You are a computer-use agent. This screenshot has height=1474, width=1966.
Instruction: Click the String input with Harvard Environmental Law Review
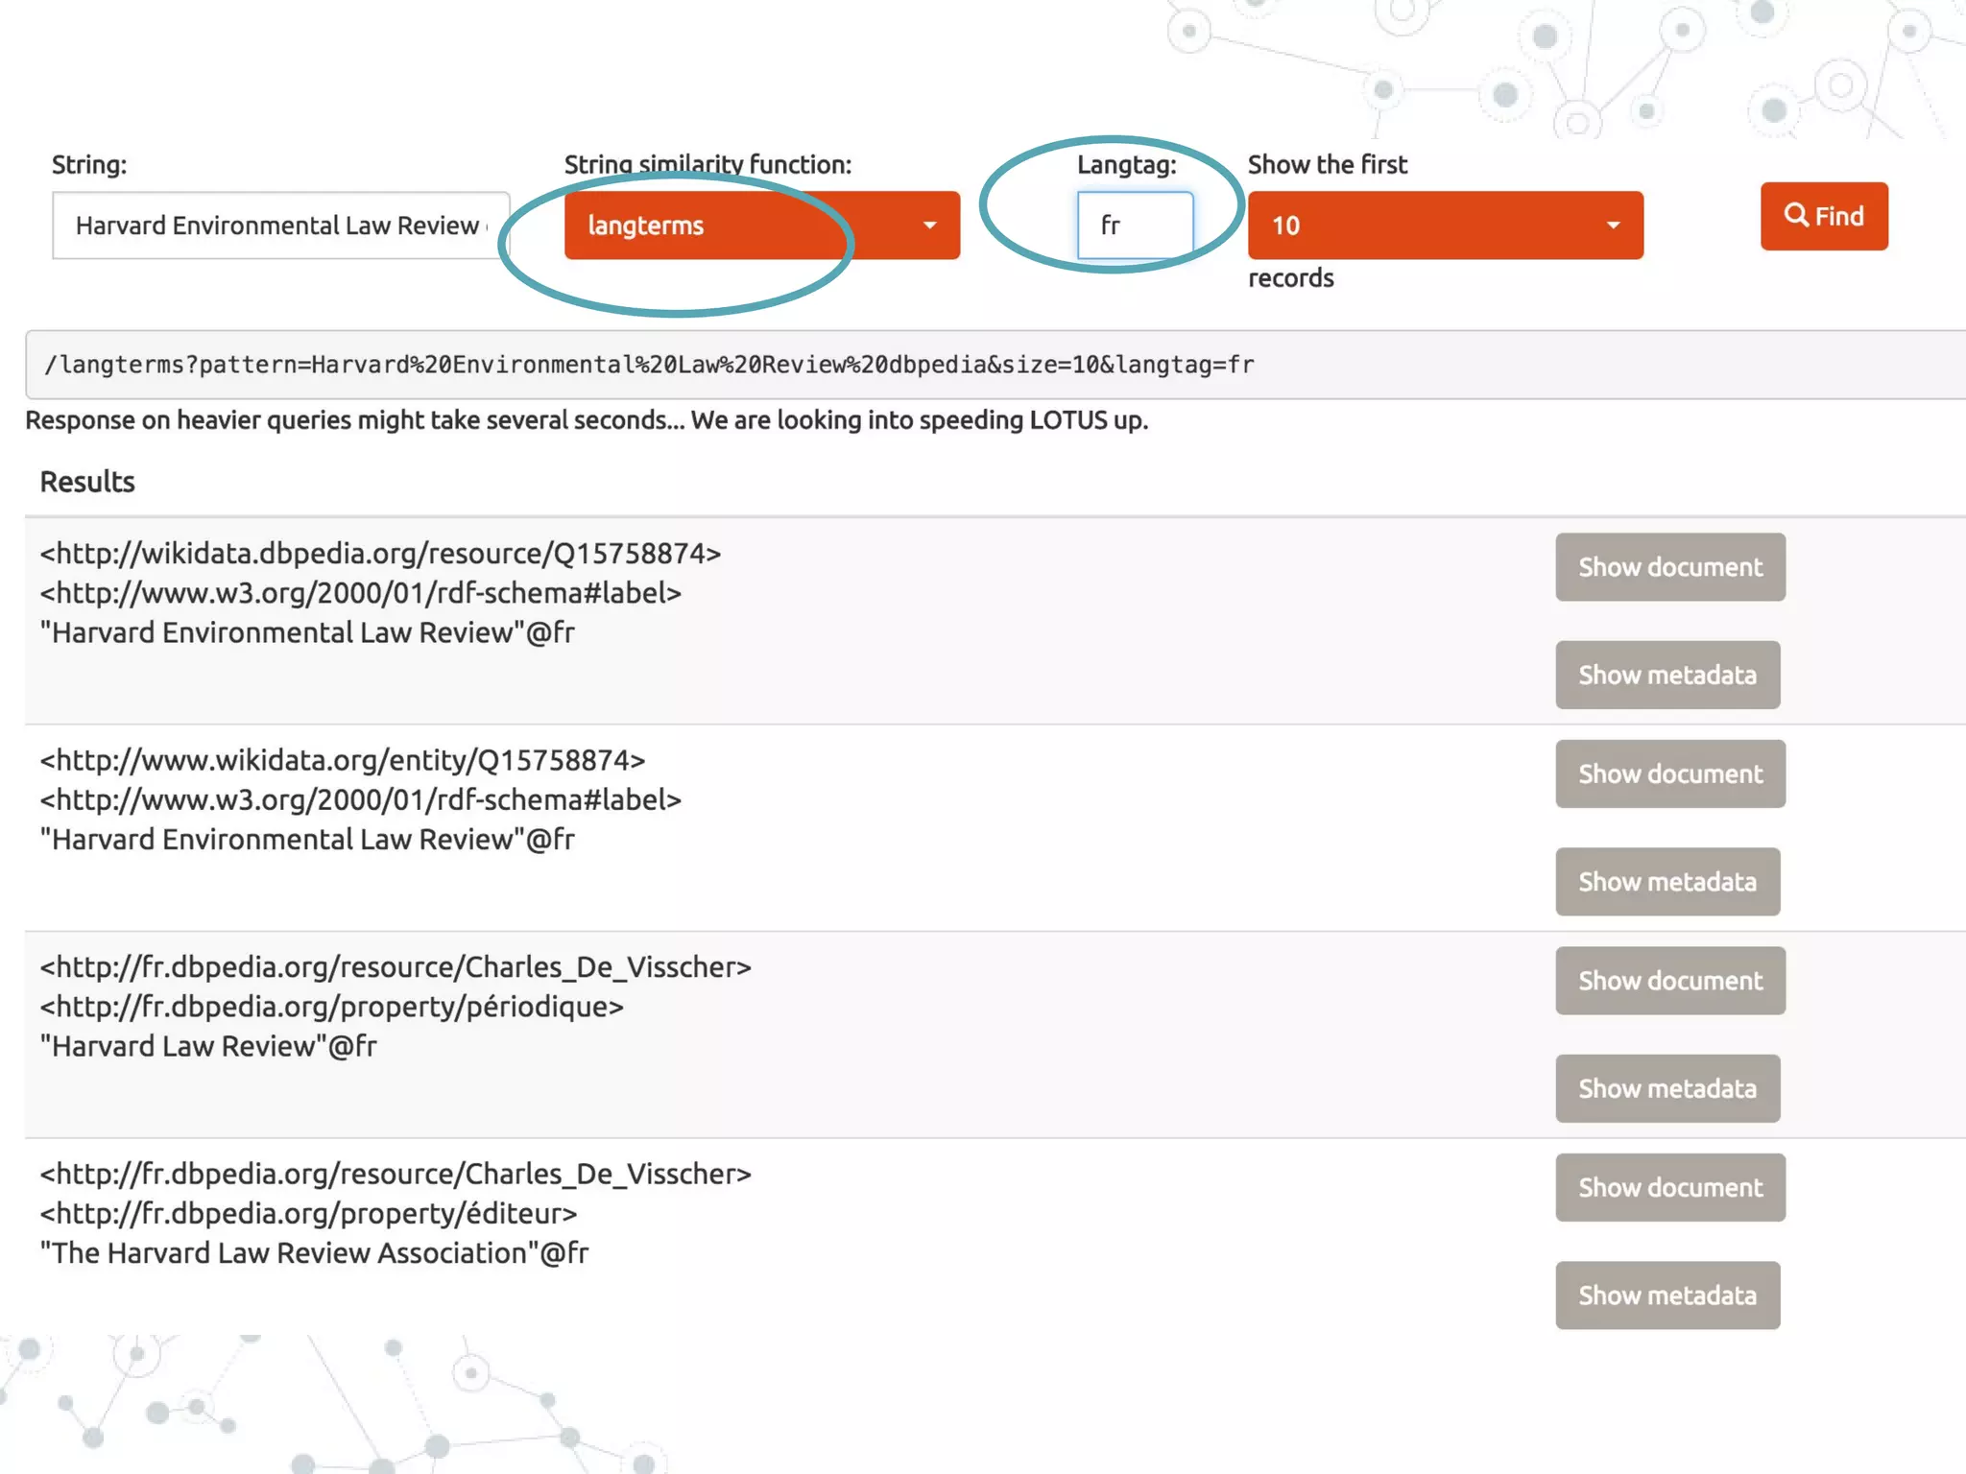(x=280, y=226)
